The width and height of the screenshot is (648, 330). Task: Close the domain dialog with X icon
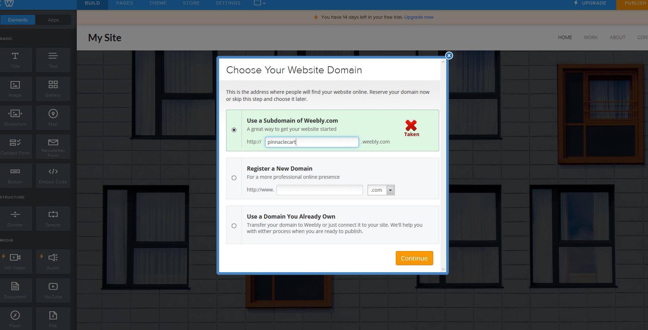pyautogui.click(x=449, y=55)
